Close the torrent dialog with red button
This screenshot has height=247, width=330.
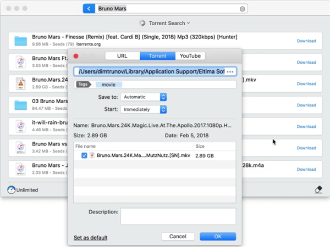click(x=76, y=56)
